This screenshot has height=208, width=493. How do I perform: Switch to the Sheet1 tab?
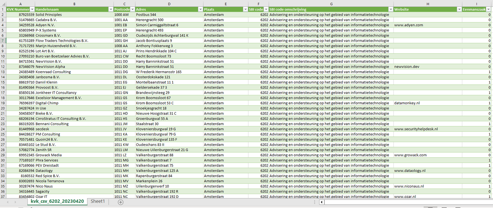98,201
